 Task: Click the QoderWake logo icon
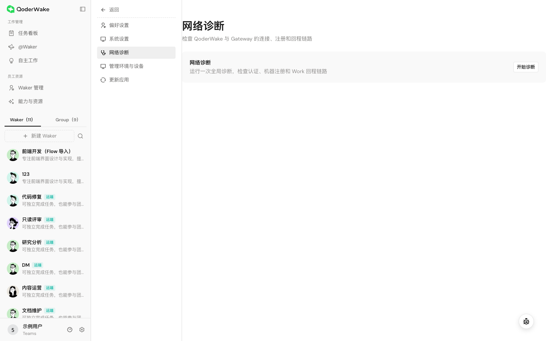(11, 9)
